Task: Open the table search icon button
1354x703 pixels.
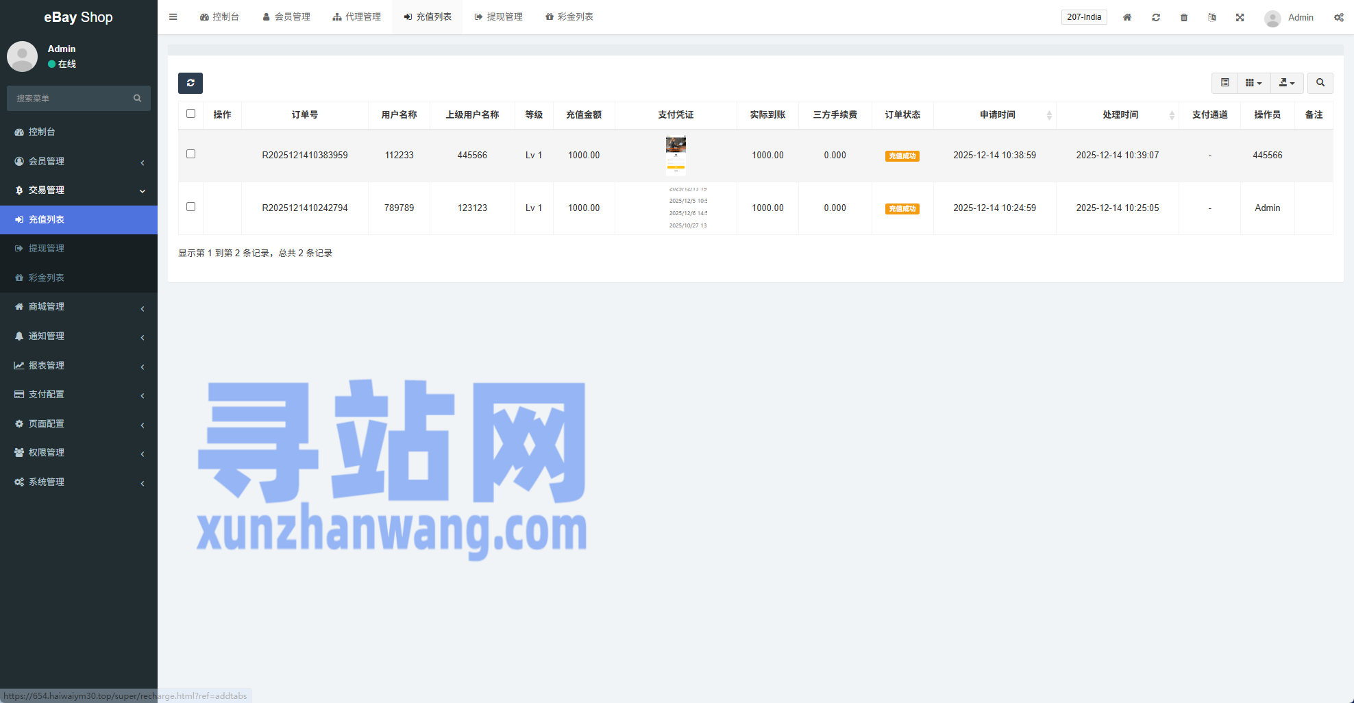Action: (x=1320, y=83)
